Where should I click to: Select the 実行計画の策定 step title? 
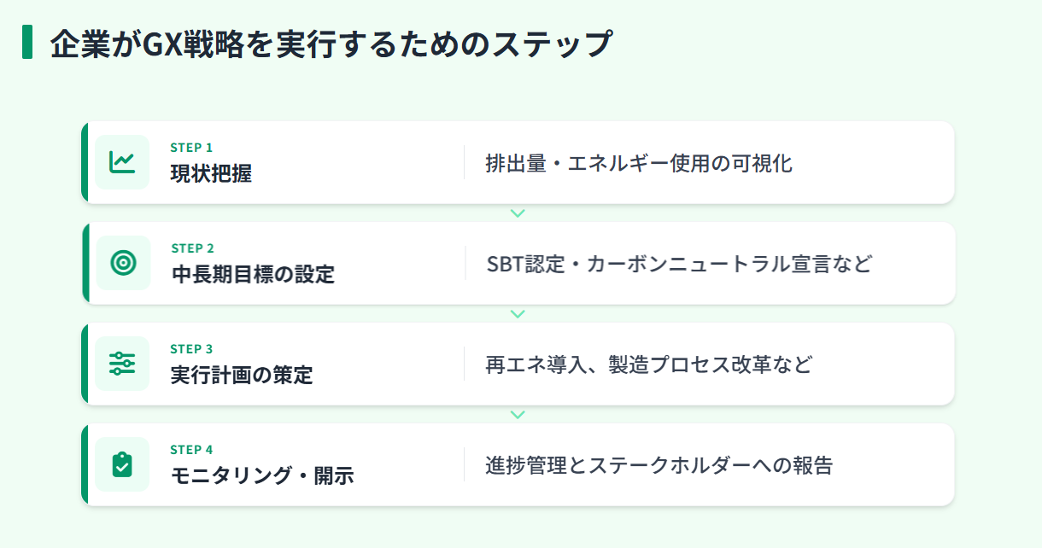[242, 376]
